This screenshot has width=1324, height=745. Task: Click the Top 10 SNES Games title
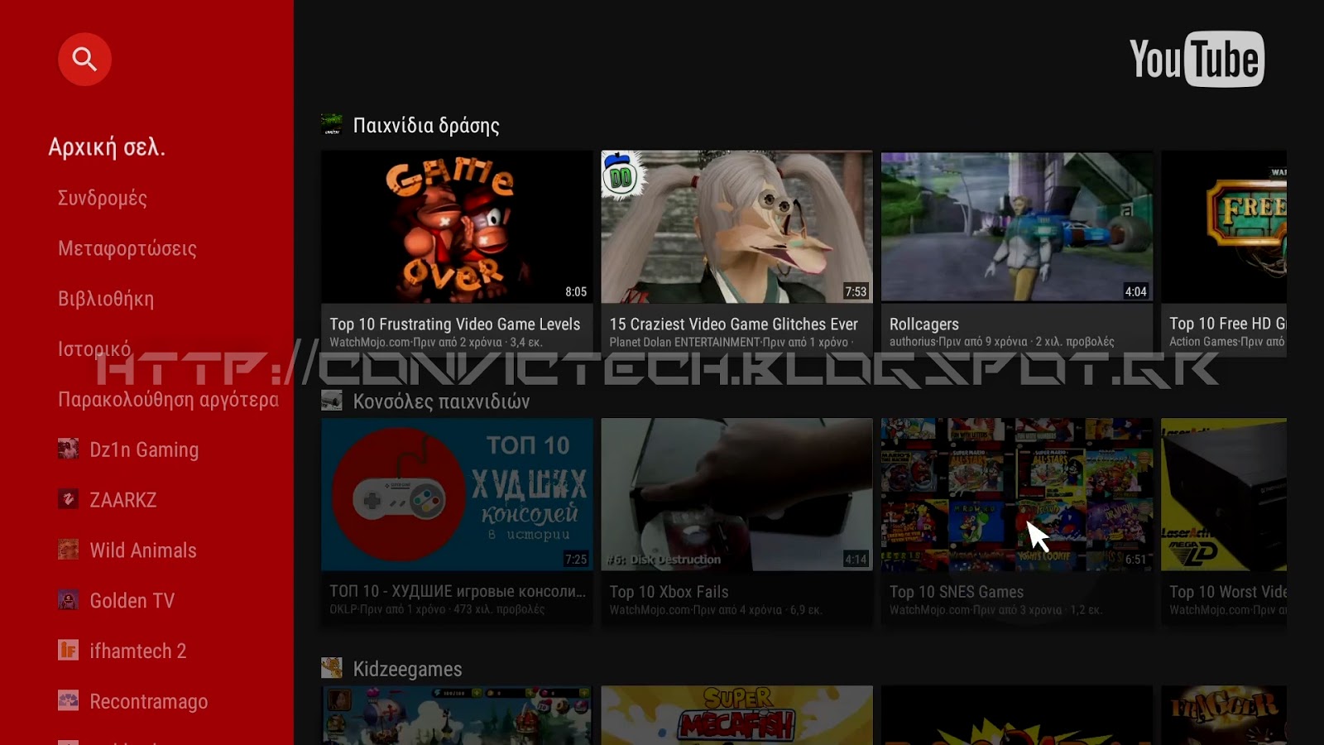click(x=957, y=592)
